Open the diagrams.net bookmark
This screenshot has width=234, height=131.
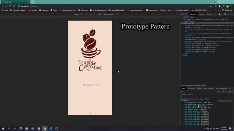point(152,10)
